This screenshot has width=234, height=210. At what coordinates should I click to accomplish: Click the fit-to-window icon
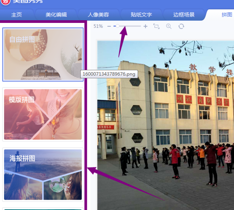[156, 26]
